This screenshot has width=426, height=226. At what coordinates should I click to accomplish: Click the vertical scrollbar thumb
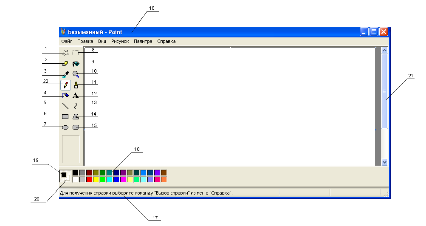384,91
